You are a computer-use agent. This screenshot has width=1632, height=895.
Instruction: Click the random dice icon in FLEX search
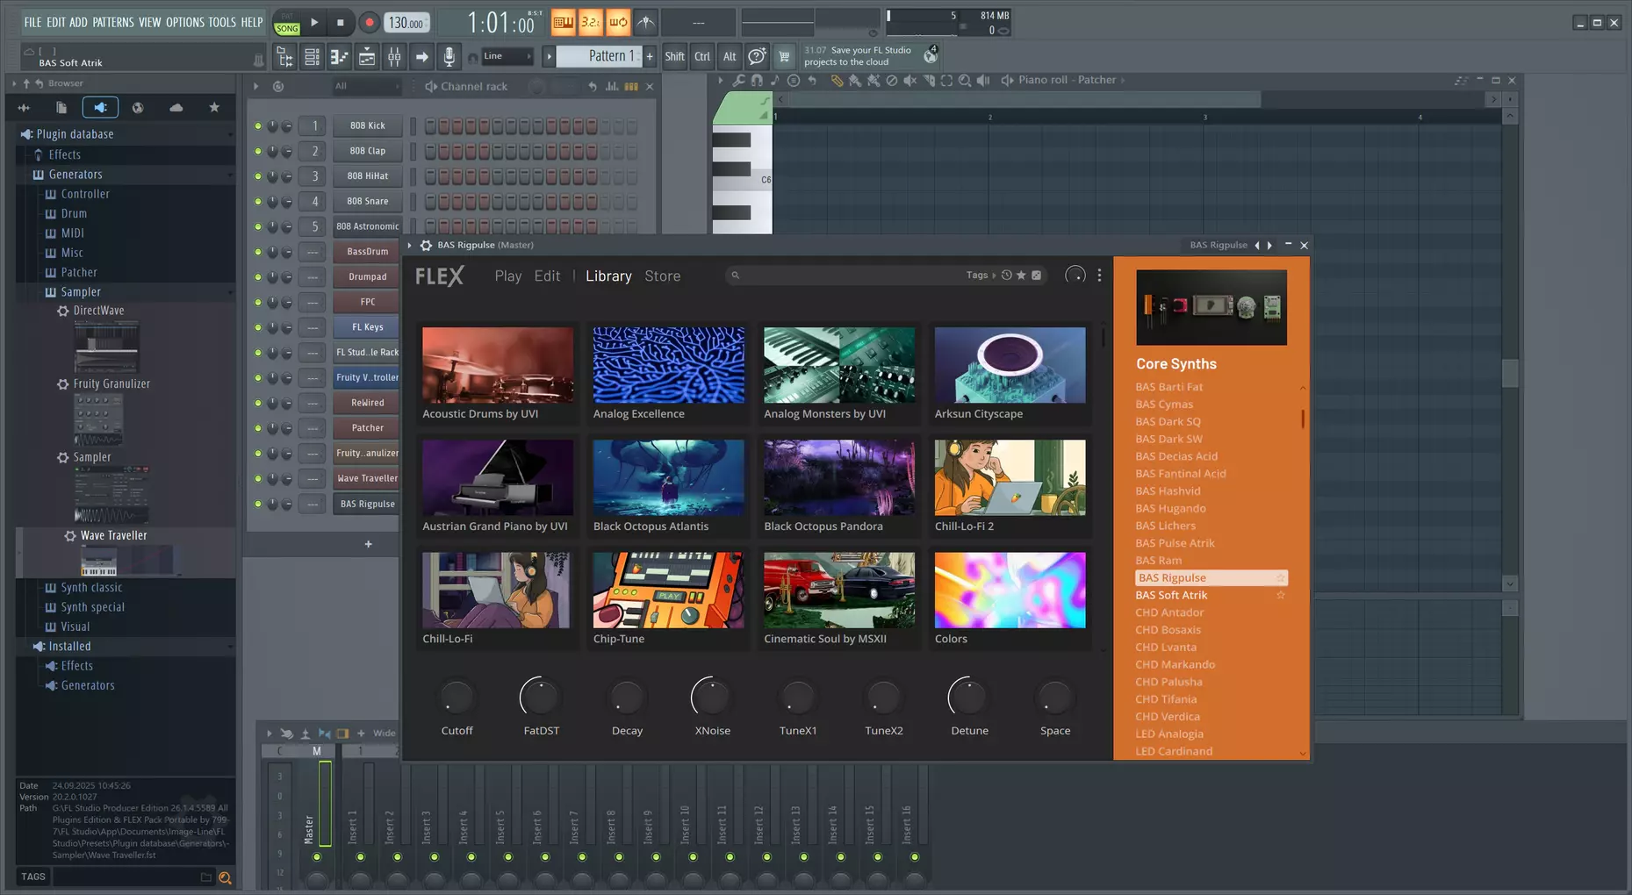(1036, 276)
